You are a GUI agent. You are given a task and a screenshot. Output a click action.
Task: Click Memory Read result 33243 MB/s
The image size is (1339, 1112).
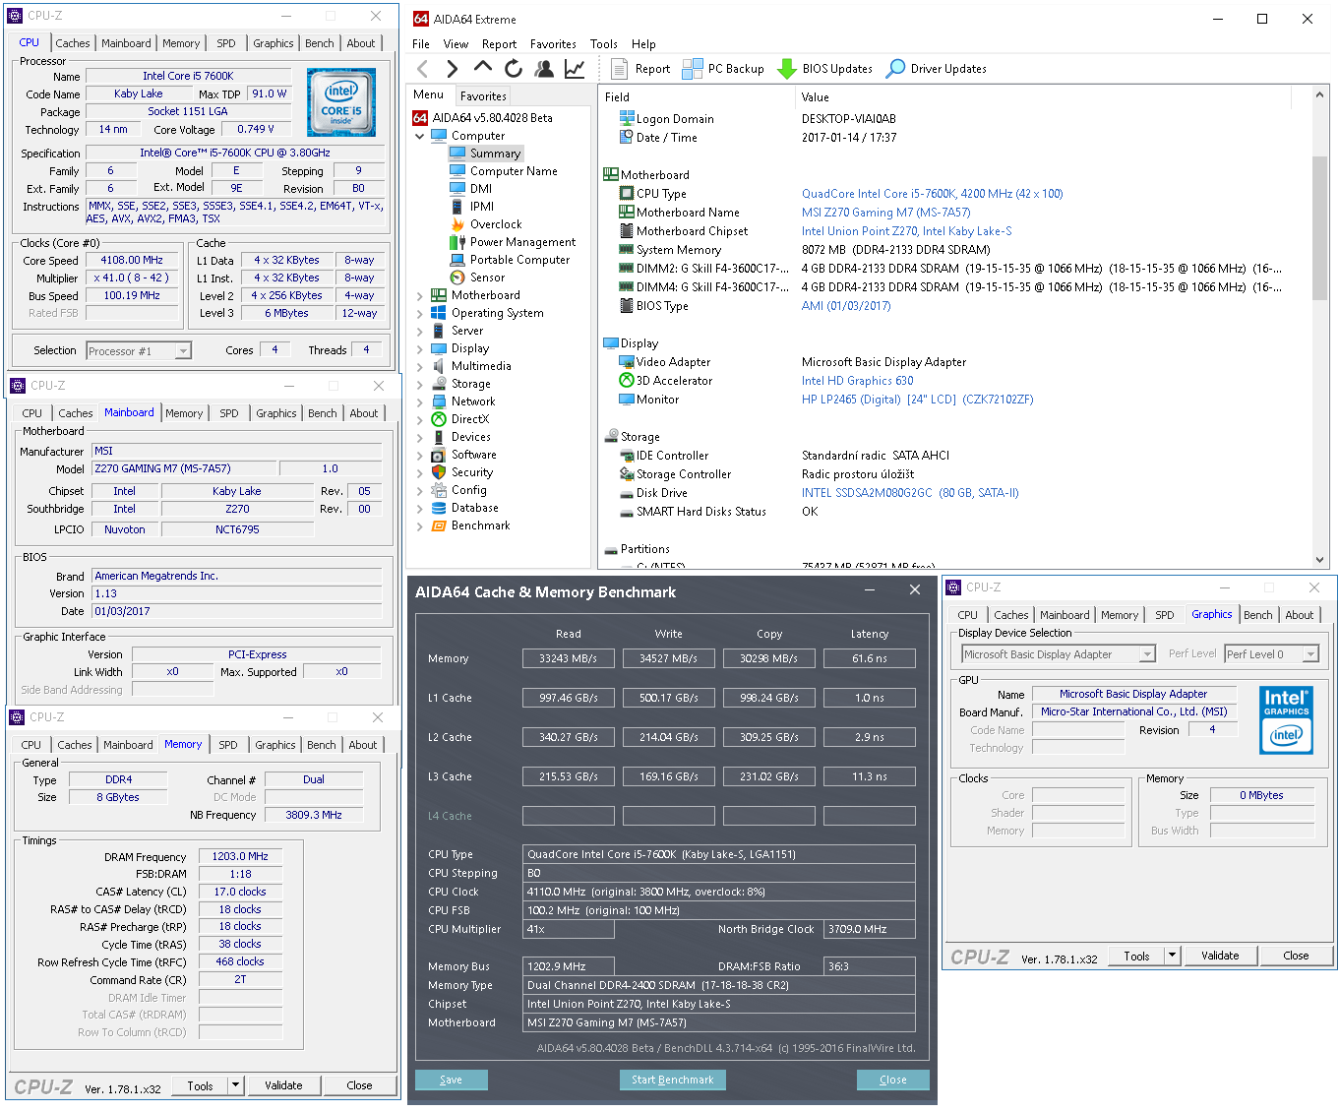(x=568, y=658)
